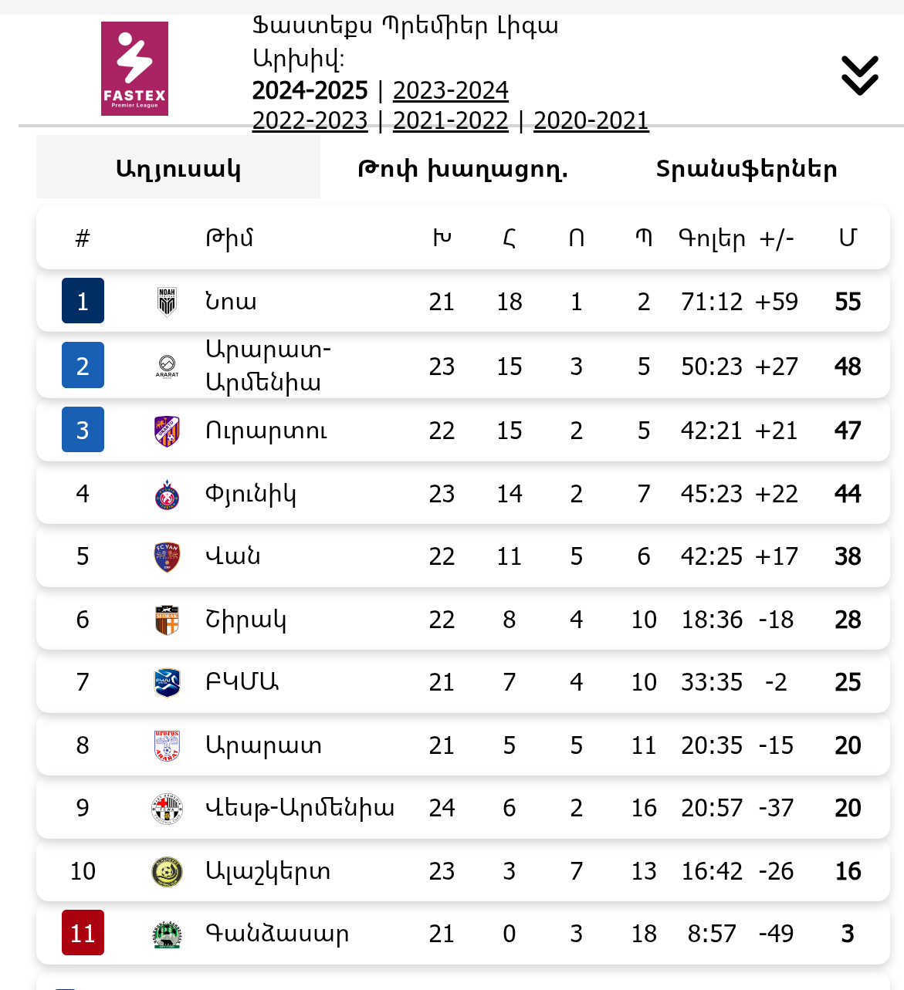
Task: Click the Ararat-Armenia club crest
Action: click(167, 367)
